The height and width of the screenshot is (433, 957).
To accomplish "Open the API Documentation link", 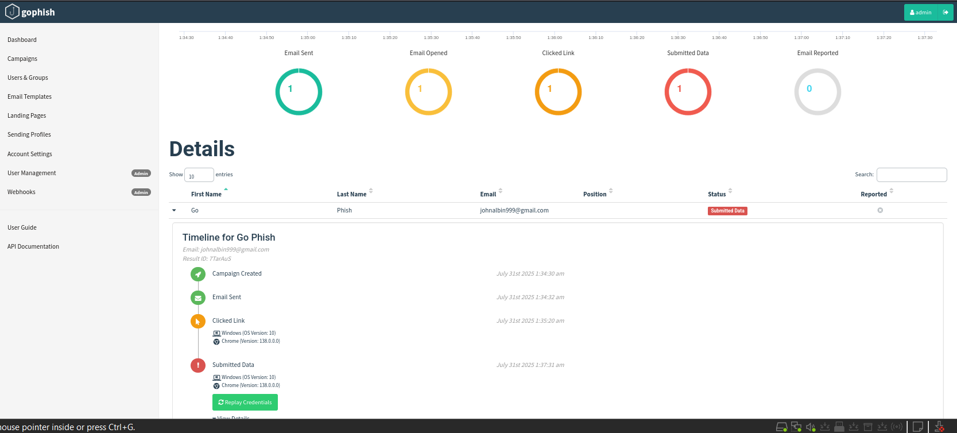I will (33, 246).
